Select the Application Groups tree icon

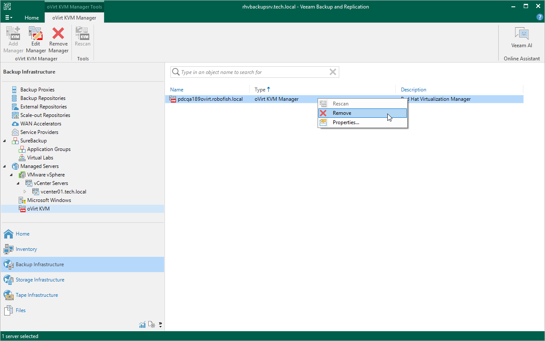(x=22, y=149)
